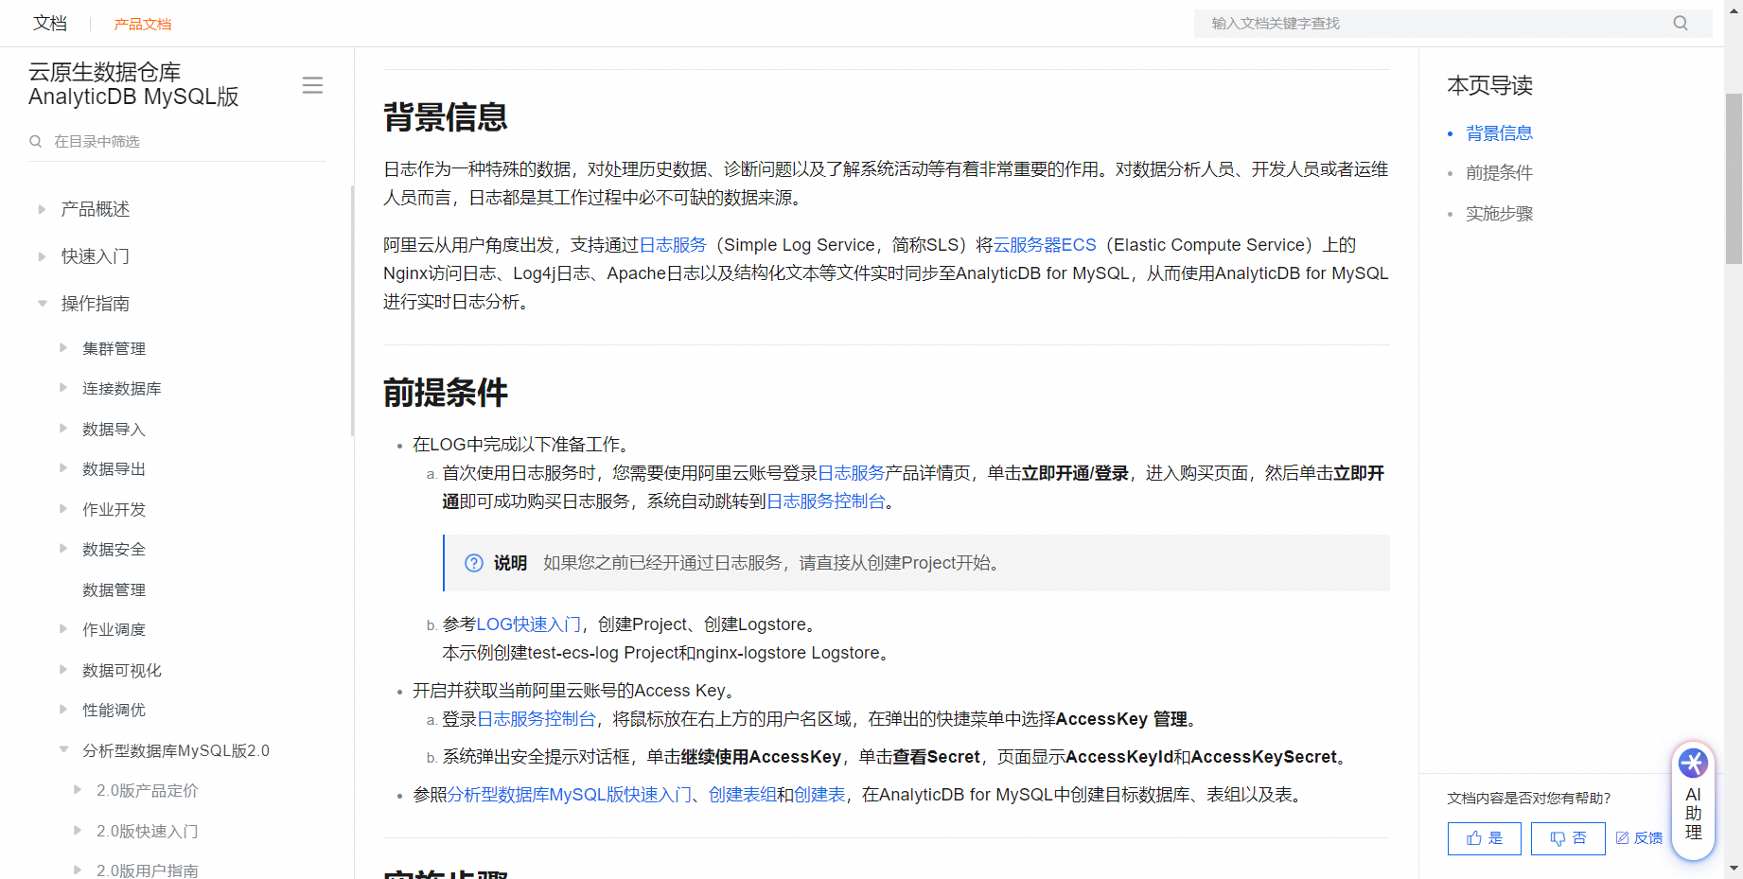Open the 反馈 feedback link

click(x=1639, y=838)
